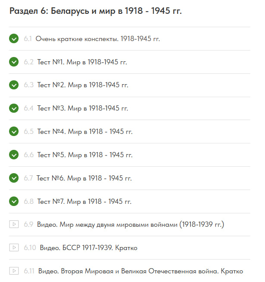Click green checkmark beside Тест №2
The height and width of the screenshot is (282, 265).
point(14,85)
